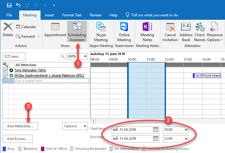Click the selected meeting time block
Viewport: 225px width, 153px height.
(x=147, y=90)
